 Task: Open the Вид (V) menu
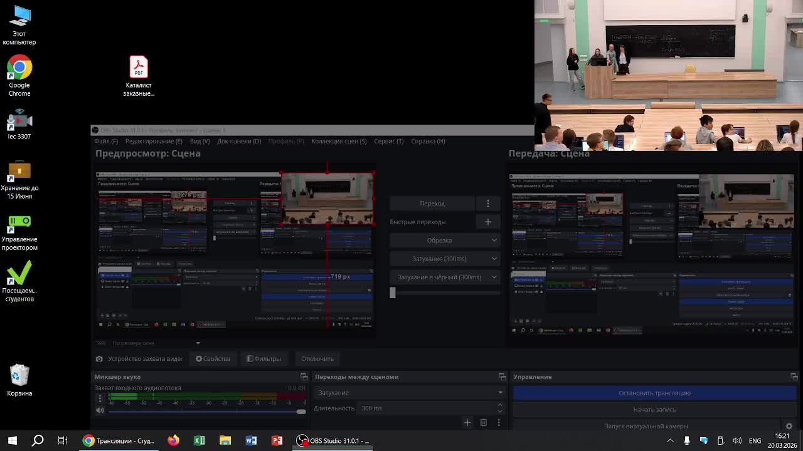click(x=199, y=141)
